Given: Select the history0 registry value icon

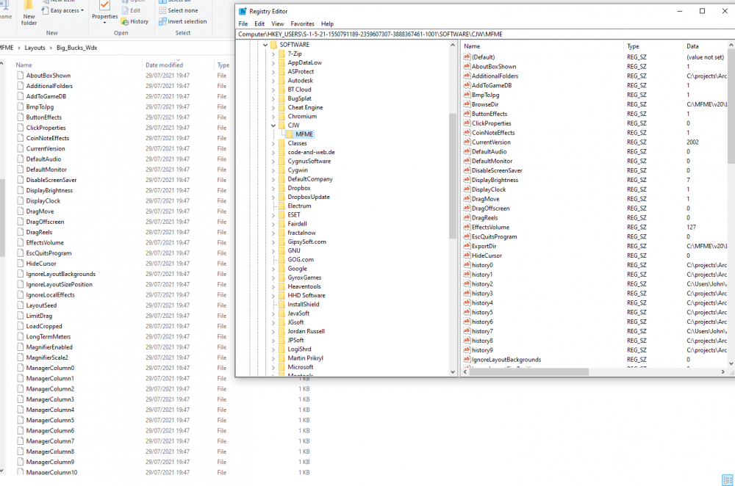Looking at the screenshot, I should coord(467,265).
